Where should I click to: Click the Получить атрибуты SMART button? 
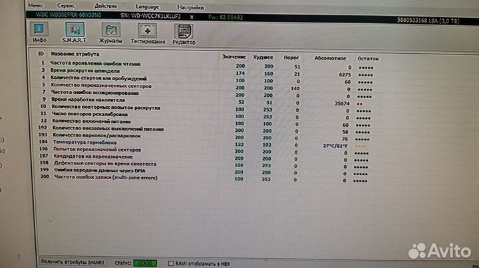(73, 262)
